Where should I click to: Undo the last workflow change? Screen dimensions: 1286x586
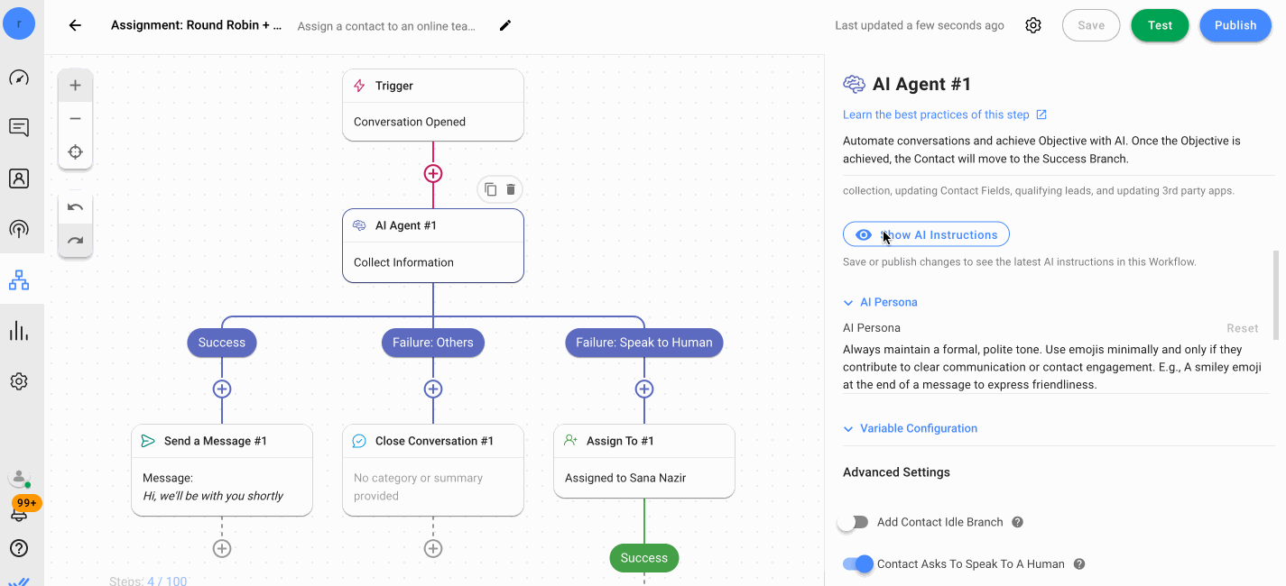pyautogui.click(x=75, y=208)
